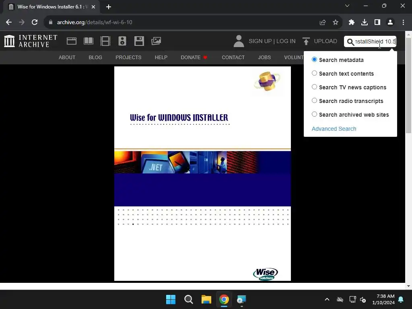
Task: Open File Explorer from the taskbar
Action: click(x=206, y=299)
